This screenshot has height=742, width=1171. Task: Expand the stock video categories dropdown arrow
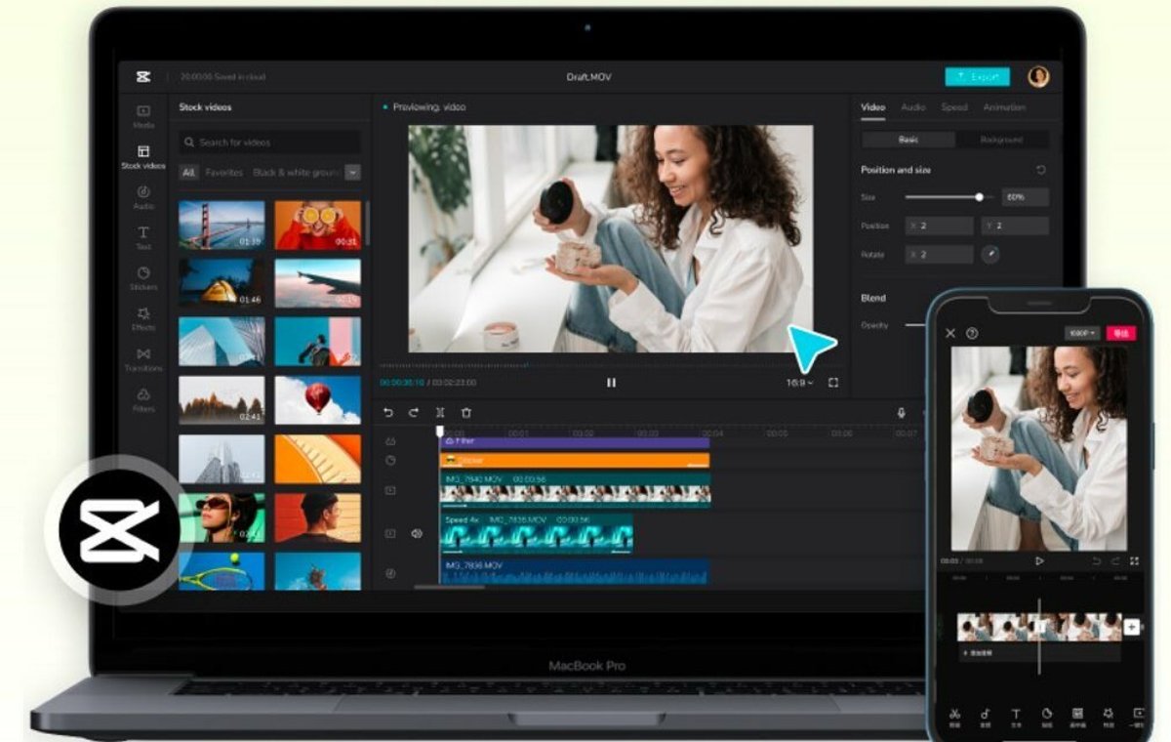[353, 171]
